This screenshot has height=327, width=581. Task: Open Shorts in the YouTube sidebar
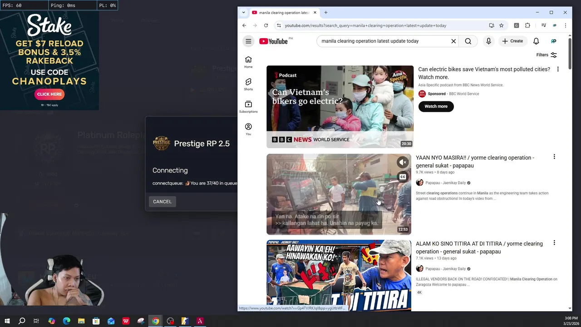(x=248, y=84)
